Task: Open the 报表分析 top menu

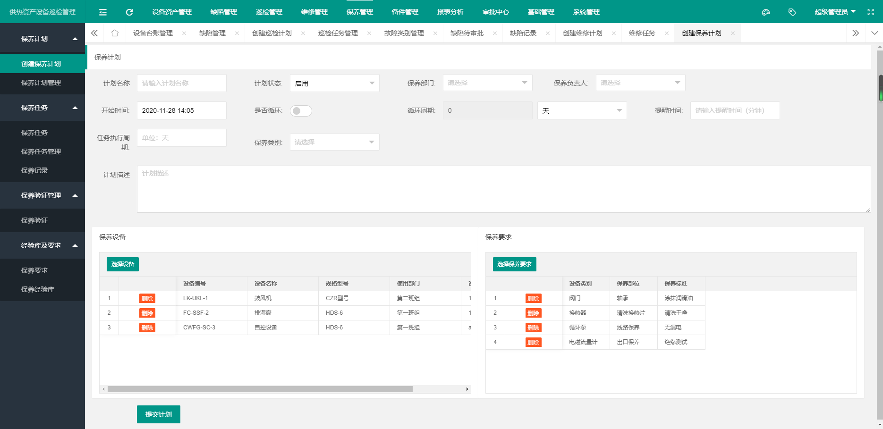Action: pos(450,12)
